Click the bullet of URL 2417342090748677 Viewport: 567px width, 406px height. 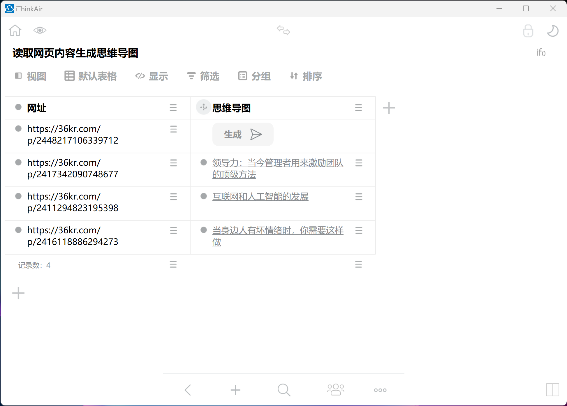coord(18,162)
